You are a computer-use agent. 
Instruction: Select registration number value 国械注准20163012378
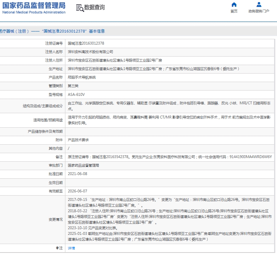(86, 43)
